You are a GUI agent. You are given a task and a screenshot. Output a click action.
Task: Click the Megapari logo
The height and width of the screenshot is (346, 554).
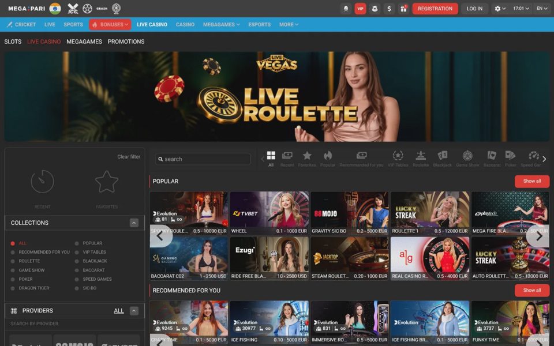tap(27, 9)
